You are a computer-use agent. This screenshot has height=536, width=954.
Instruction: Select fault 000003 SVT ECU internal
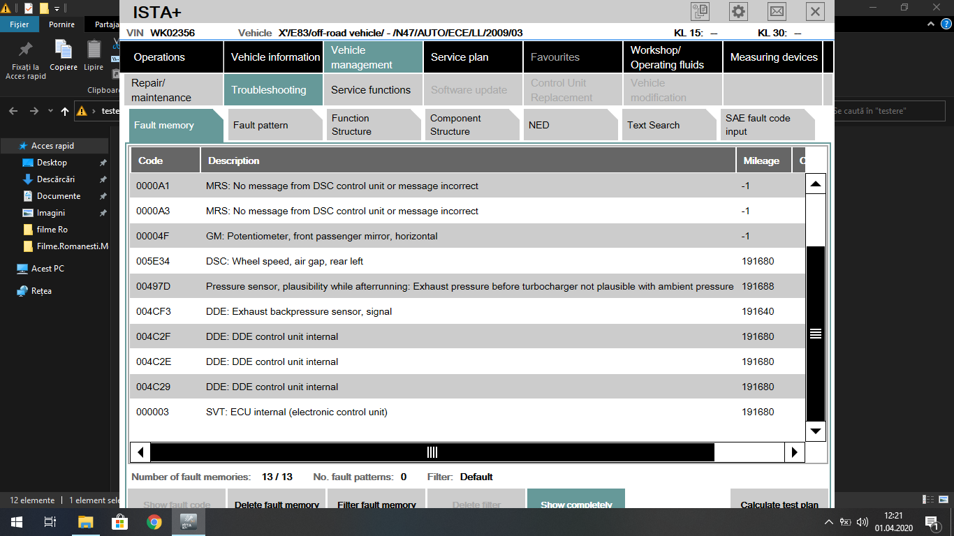467,412
